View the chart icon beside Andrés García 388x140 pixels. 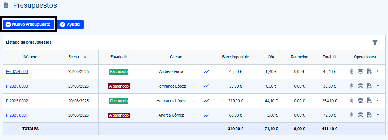[206, 71]
